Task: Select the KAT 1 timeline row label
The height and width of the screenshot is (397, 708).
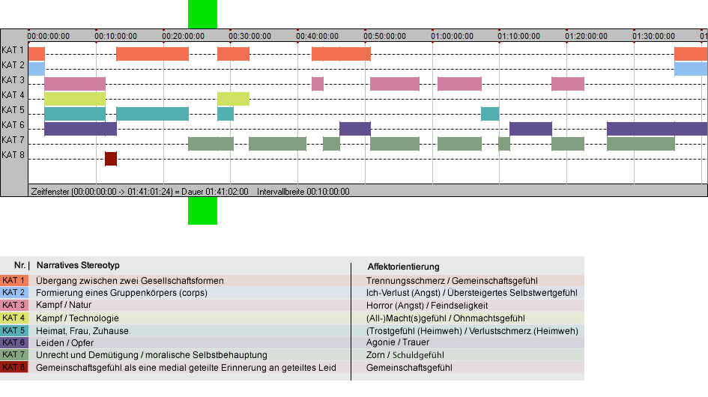Action: (13, 50)
